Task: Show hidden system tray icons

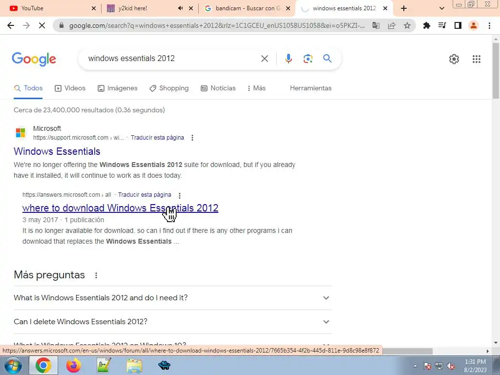Action: tap(415, 366)
